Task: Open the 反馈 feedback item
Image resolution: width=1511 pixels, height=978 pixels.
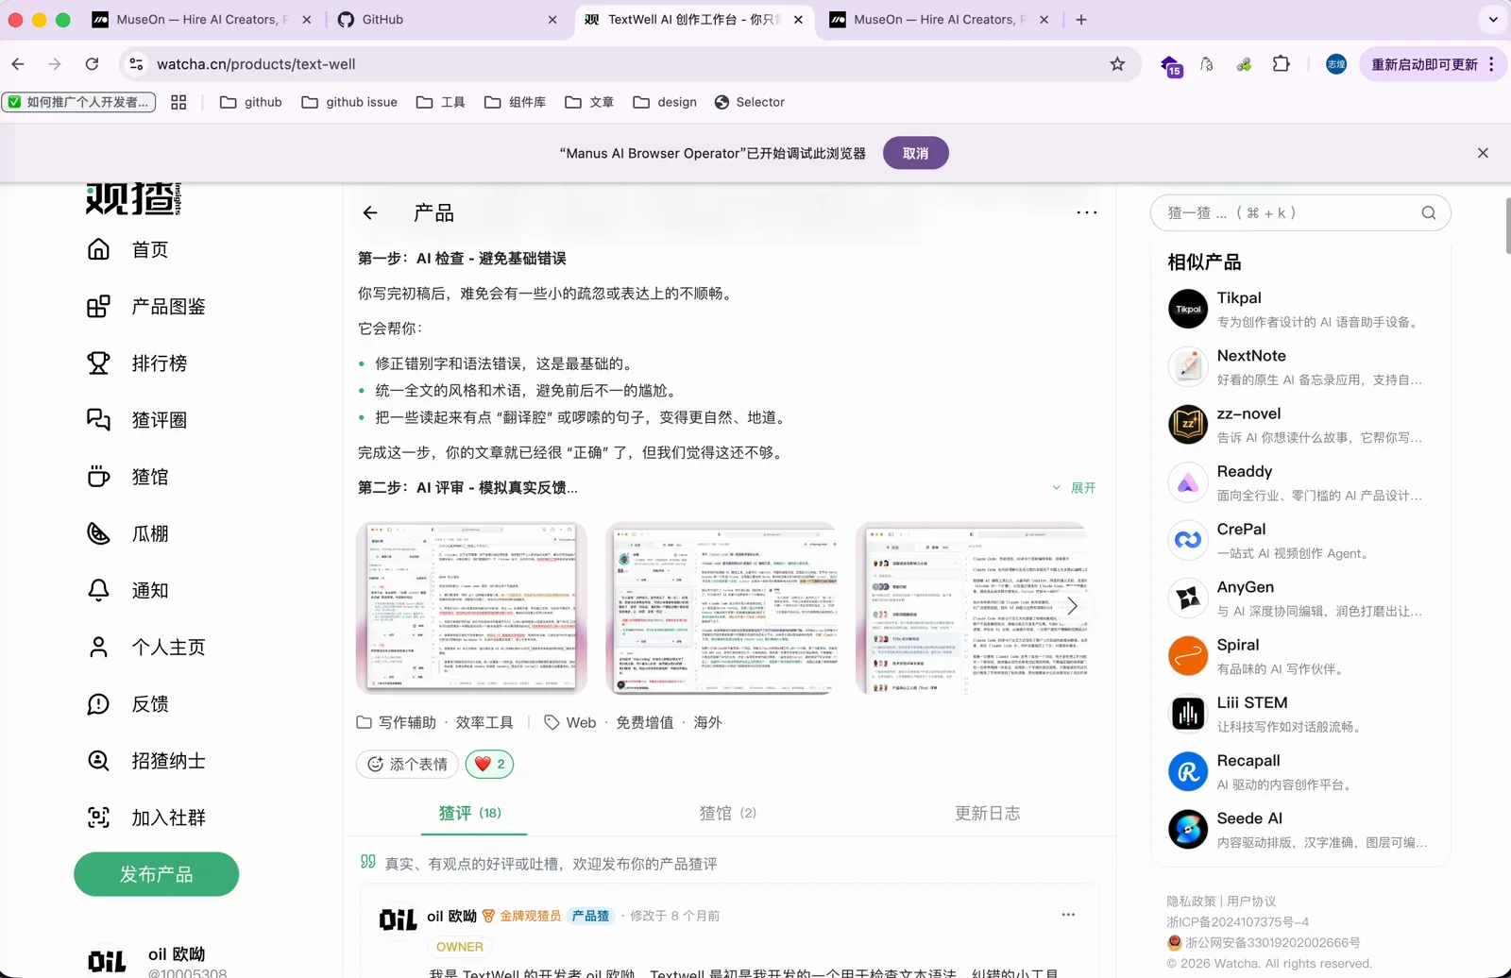Action: tap(127, 703)
